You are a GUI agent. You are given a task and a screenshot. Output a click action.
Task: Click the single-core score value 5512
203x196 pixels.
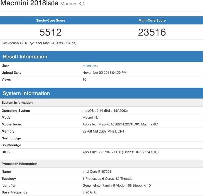(51, 32)
